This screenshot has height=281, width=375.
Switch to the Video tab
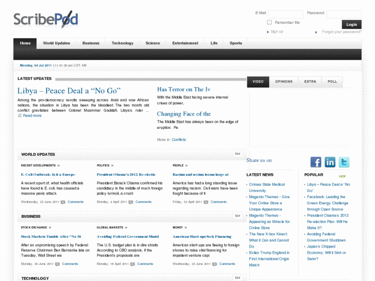pos(258,82)
